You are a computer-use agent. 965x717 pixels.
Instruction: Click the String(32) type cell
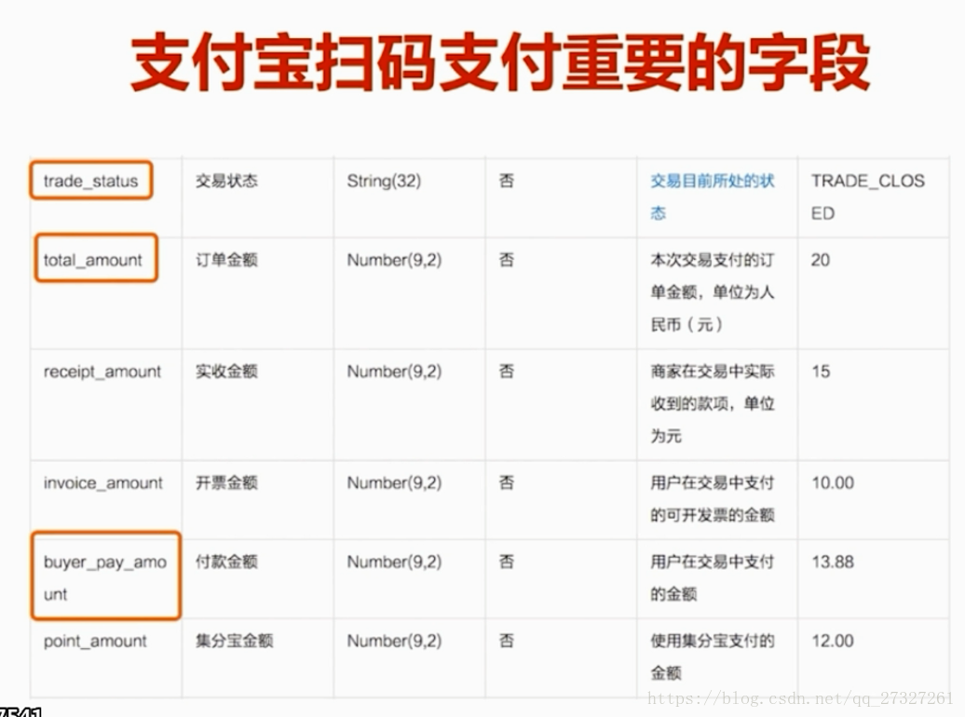(x=384, y=181)
